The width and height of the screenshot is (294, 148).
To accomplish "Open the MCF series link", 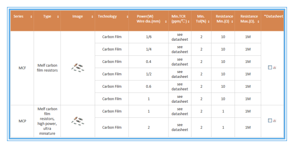I will [x=22, y=68].
